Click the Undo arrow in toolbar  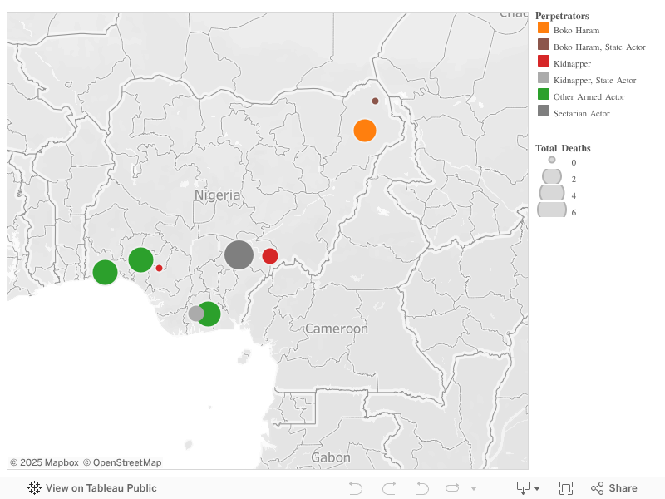[x=356, y=488]
